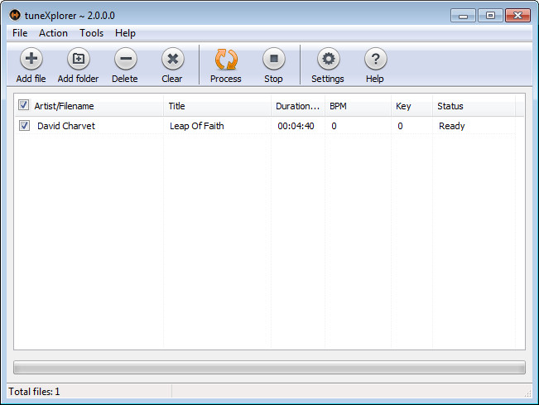Uncheck the David Charvet row checkbox
This screenshot has width=539, height=405.
(25, 126)
